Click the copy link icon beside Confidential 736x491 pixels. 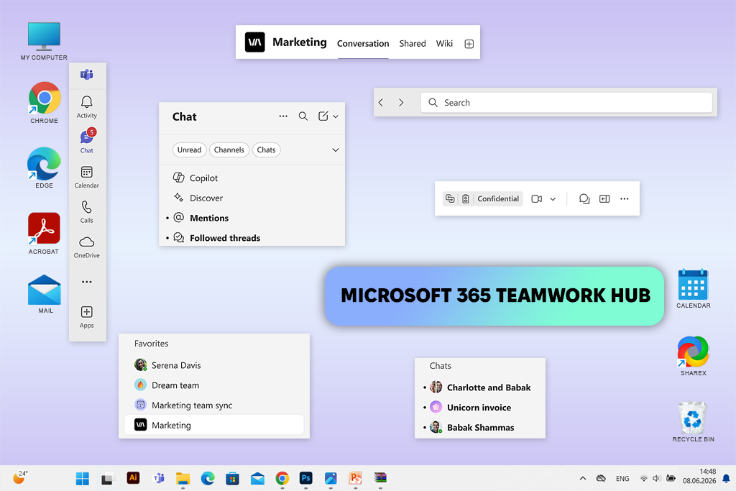click(450, 198)
